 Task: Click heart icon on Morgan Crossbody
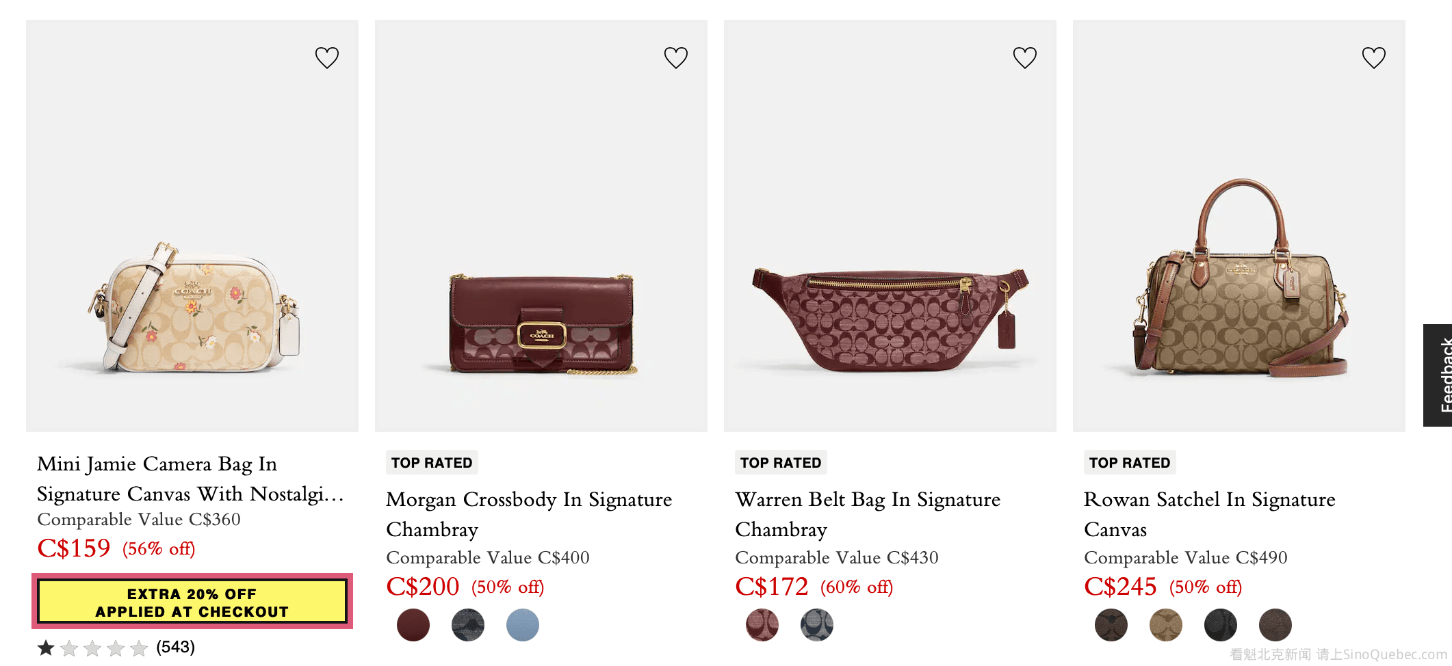tap(676, 57)
